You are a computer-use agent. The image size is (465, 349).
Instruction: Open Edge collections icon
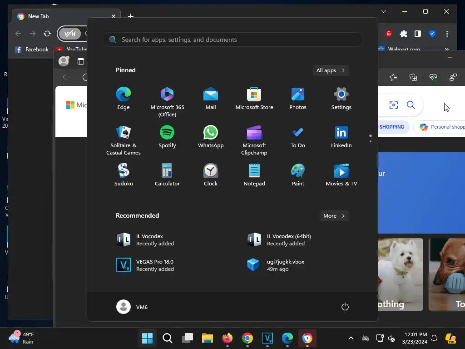[x=413, y=77]
